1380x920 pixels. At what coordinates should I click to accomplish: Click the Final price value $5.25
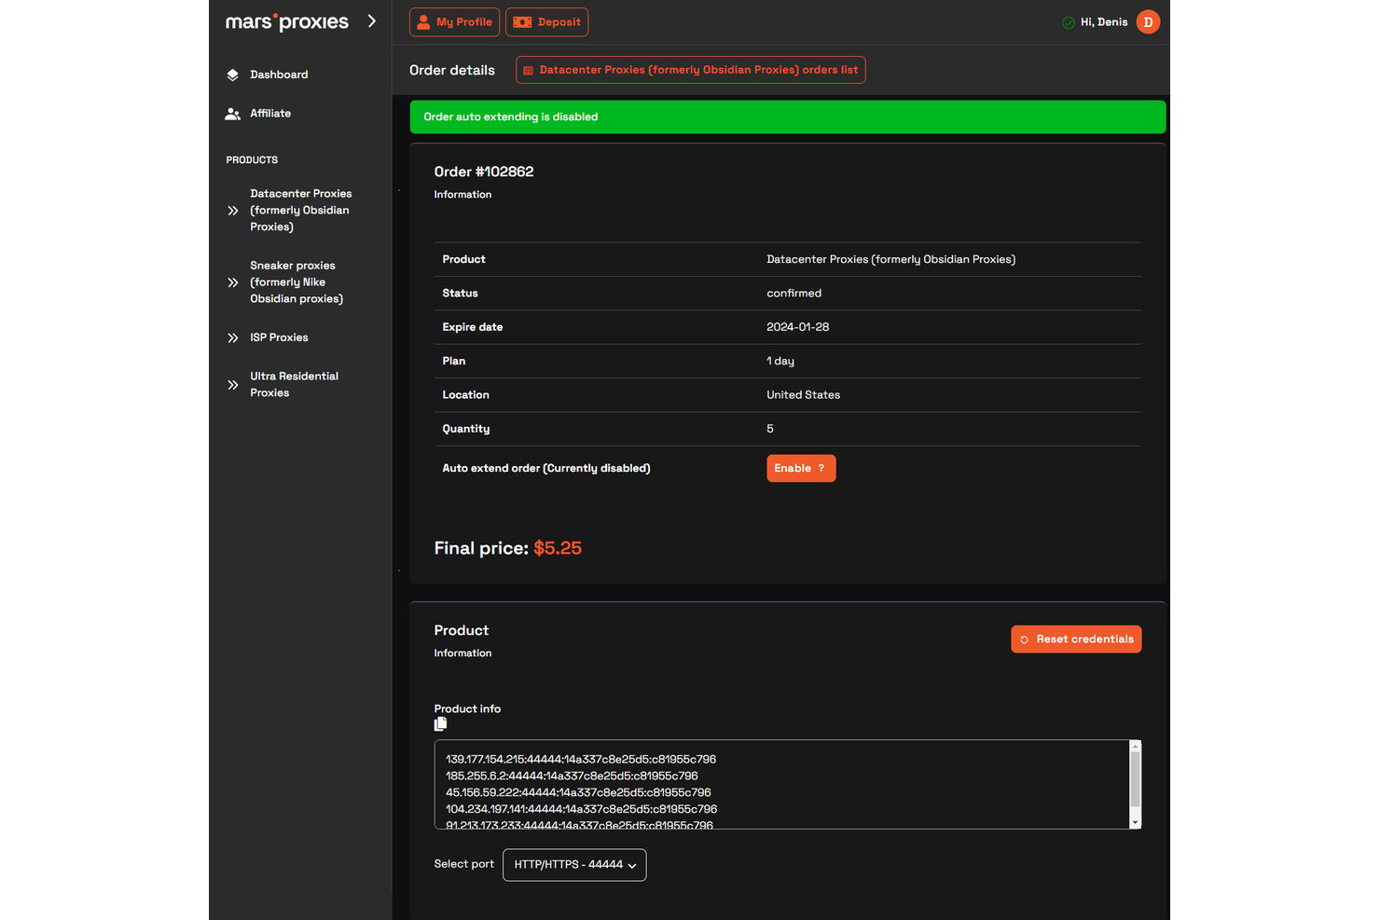click(558, 548)
